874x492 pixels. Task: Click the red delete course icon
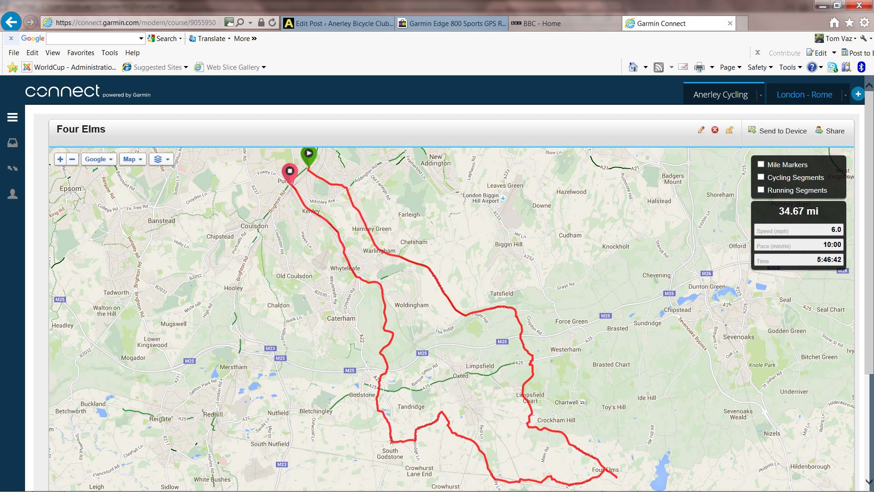715,130
